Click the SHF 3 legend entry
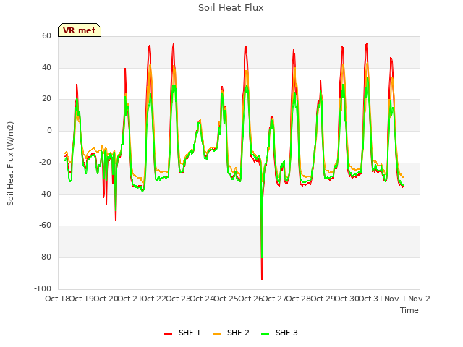 pos(279,333)
